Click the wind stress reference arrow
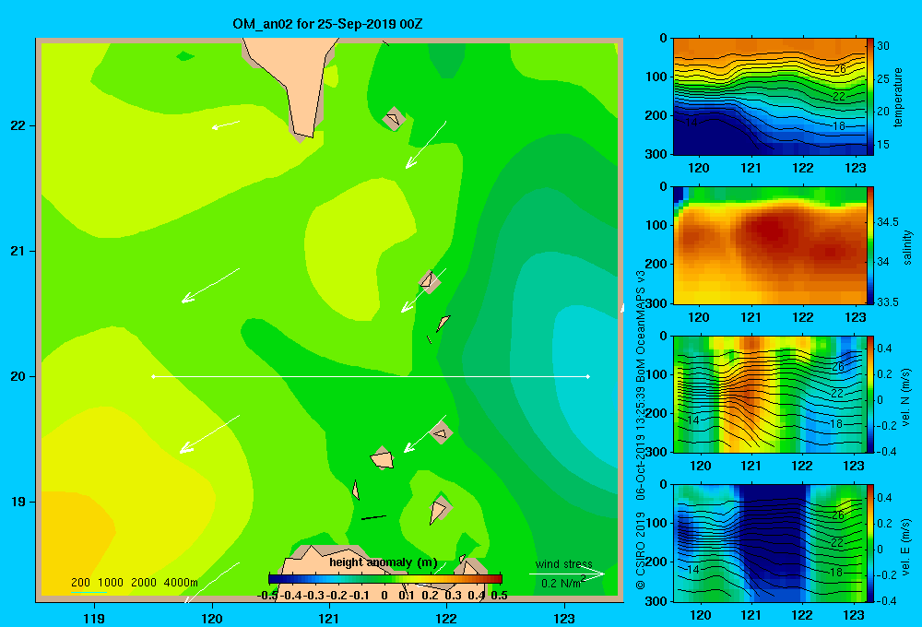Image resolution: width=922 pixels, height=627 pixels. tap(567, 574)
